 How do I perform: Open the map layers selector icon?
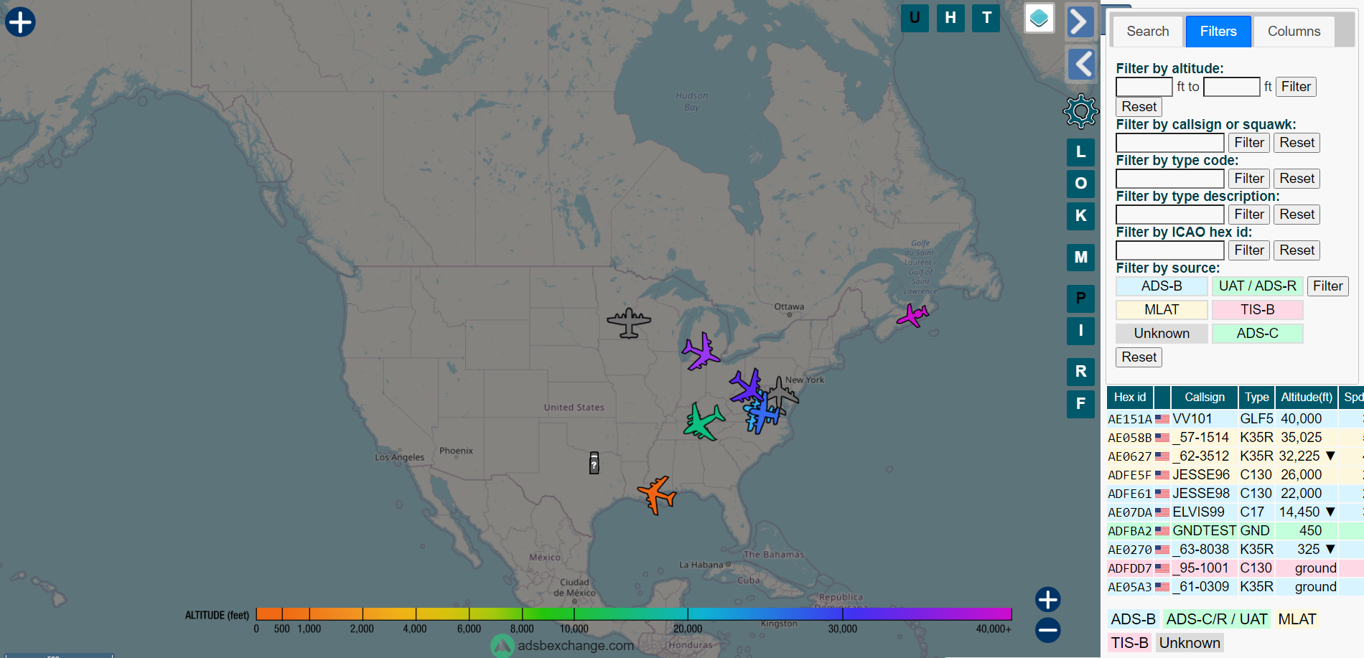[1039, 18]
